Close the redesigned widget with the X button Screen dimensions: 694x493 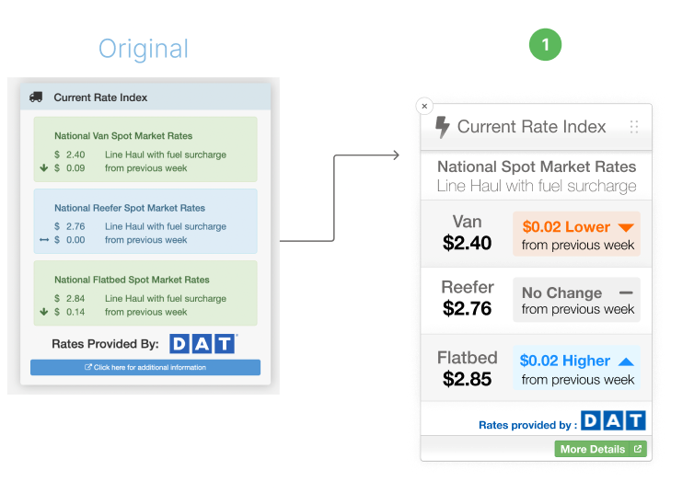click(x=424, y=106)
